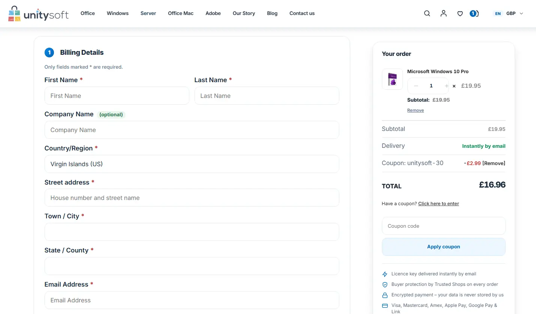Image resolution: width=536 pixels, height=314 pixels.
Task: Open the Windows menu
Action: click(x=118, y=14)
